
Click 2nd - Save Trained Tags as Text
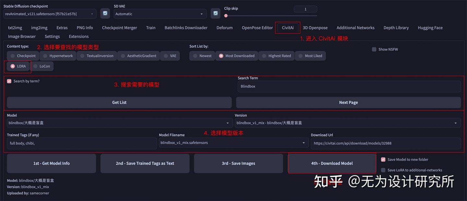pyautogui.click(x=145, y=163)
